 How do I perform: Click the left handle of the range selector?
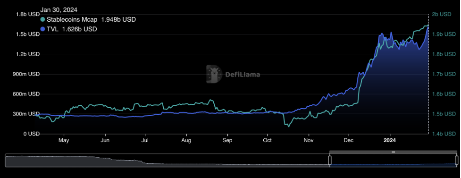click(x=329, y=161)
